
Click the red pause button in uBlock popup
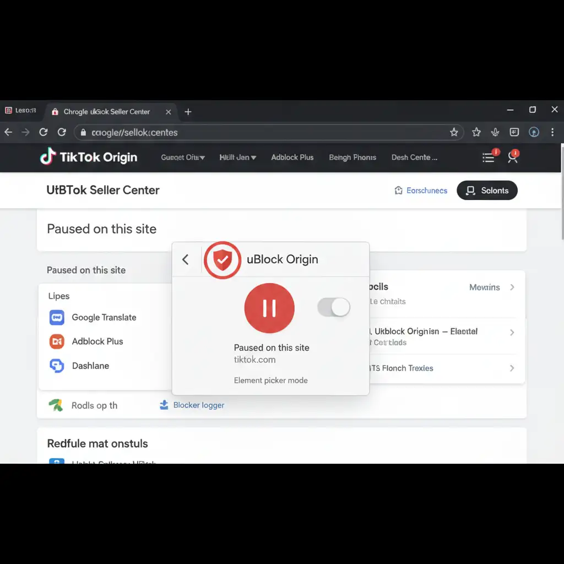[x=269, y=308]
